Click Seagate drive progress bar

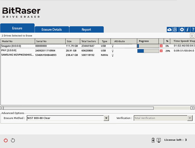coord(148,46)
